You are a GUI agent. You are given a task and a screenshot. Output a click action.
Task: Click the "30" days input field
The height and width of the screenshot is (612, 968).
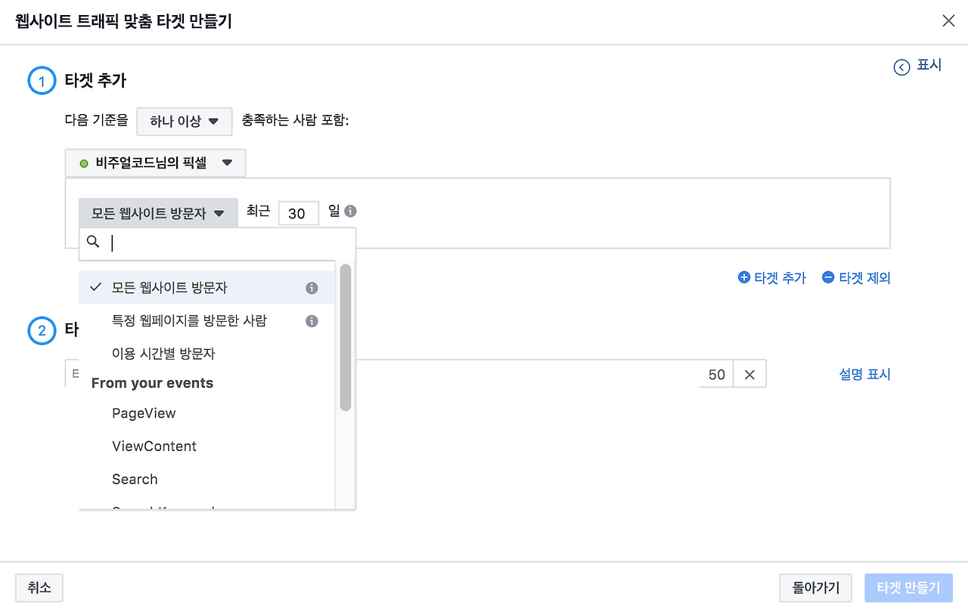[298, 212]
